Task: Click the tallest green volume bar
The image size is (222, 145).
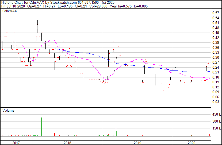Action: [41, 127]
